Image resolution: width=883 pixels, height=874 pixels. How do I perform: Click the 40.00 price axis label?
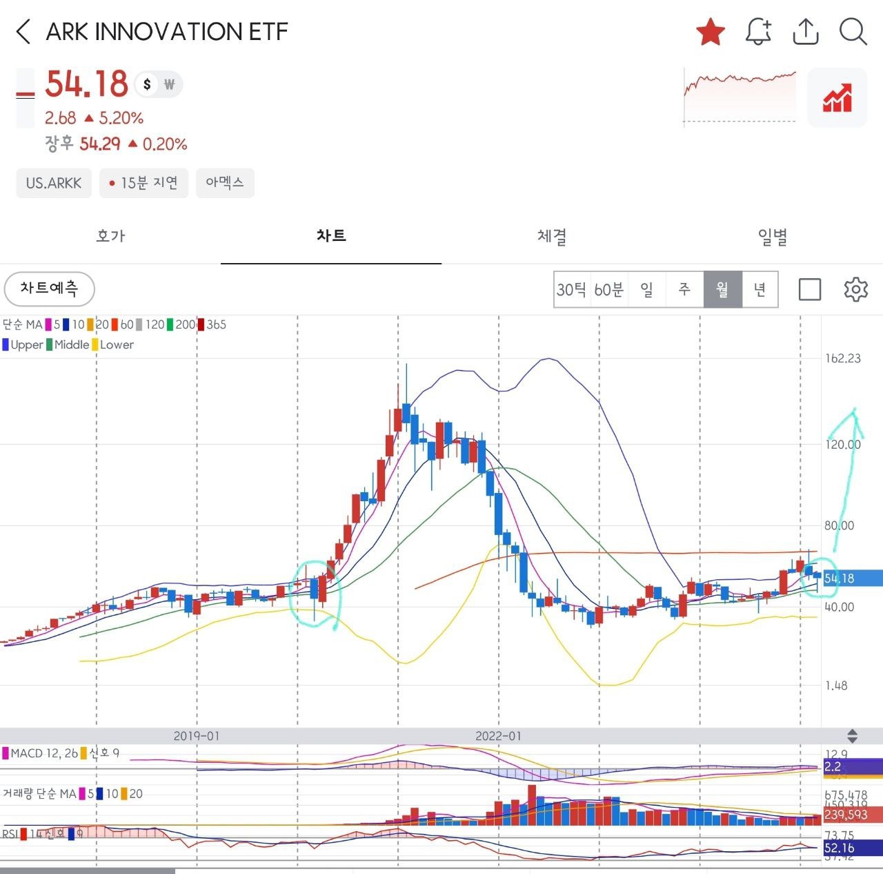(839, 607)
